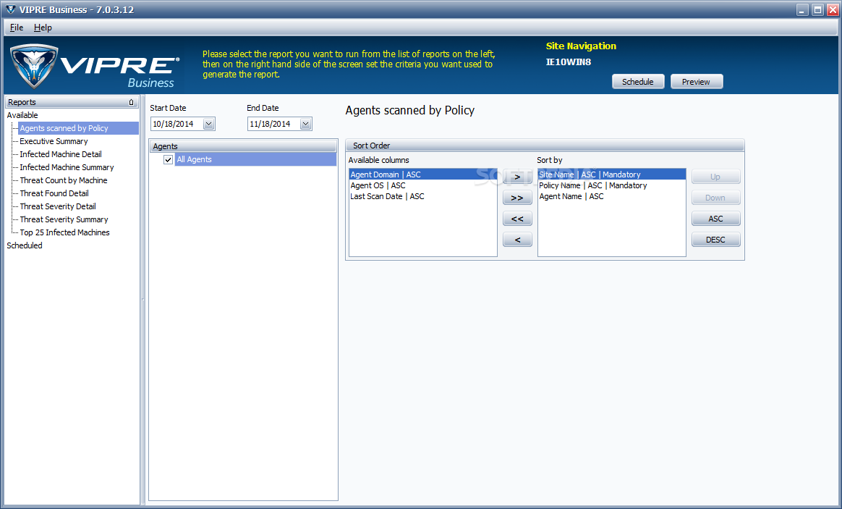
Task: Click the ASC sort direction button
Action: coord(716,219)
